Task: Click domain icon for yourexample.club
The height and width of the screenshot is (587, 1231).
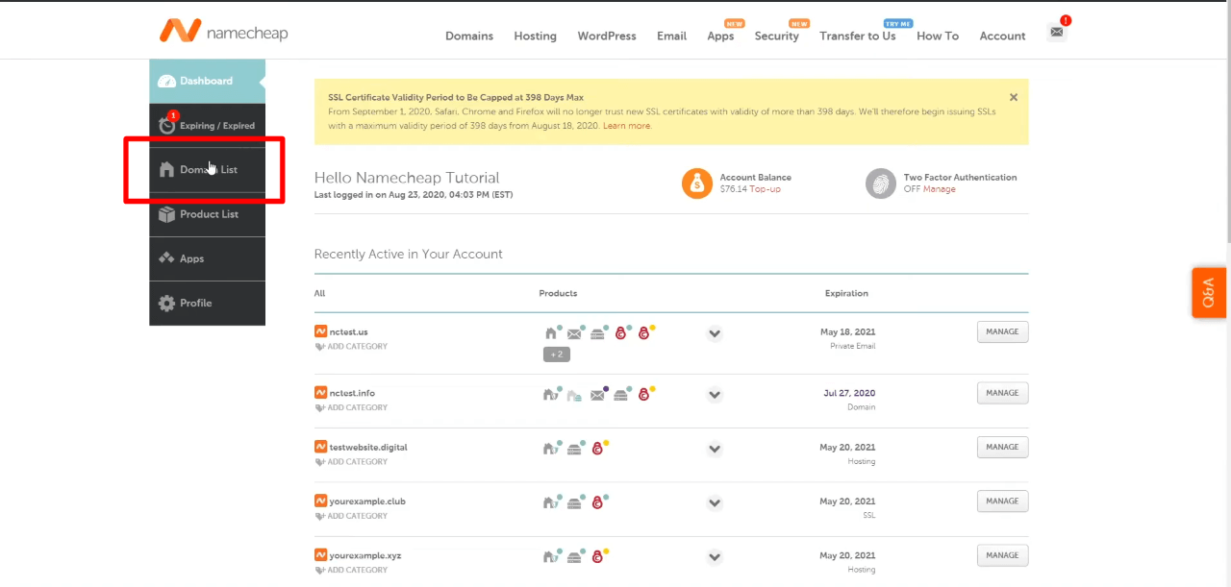Action: pos(551,501)
